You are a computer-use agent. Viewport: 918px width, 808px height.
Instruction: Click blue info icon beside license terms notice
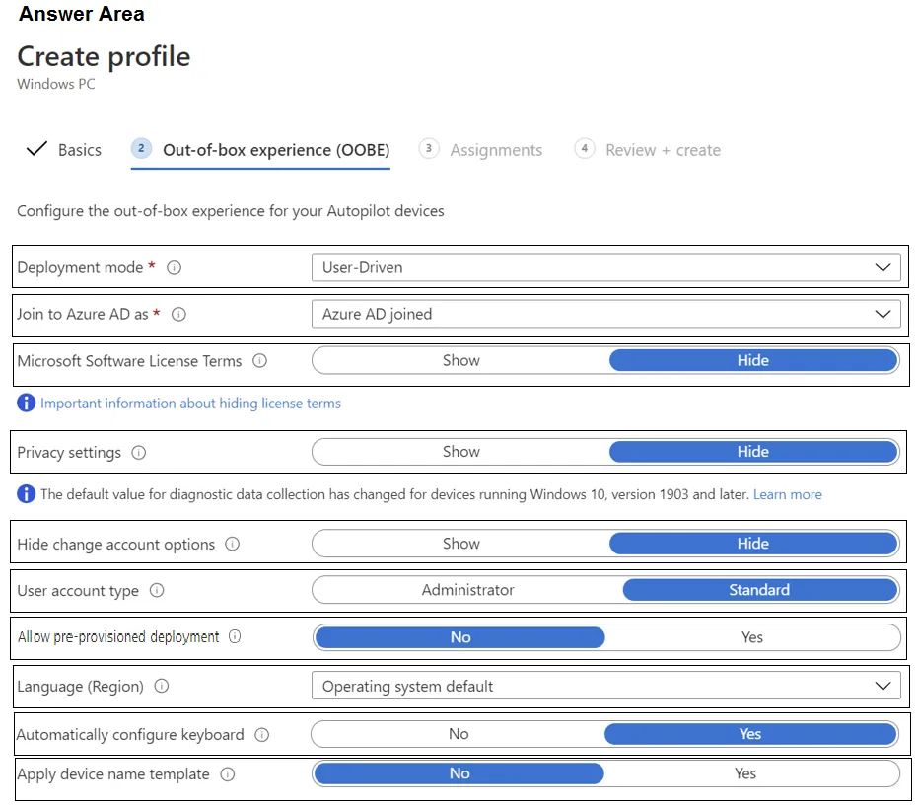click(26, 403)
